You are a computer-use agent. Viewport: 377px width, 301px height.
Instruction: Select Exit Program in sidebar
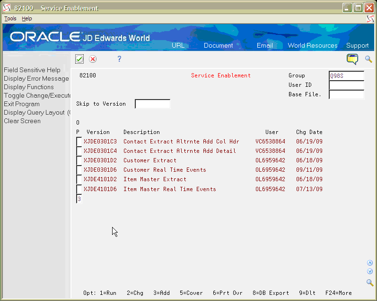coord(22,104)
